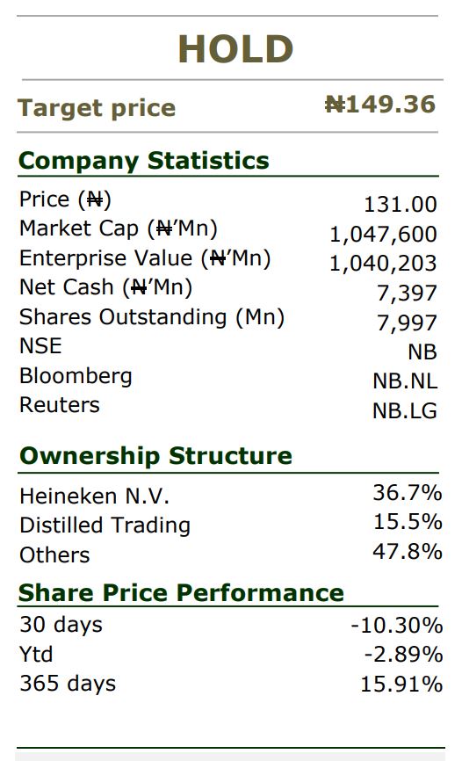The height and width of the screenshot is (761, 462).
Task: Select the 365 days performance 15.91%
Action: 401,685
